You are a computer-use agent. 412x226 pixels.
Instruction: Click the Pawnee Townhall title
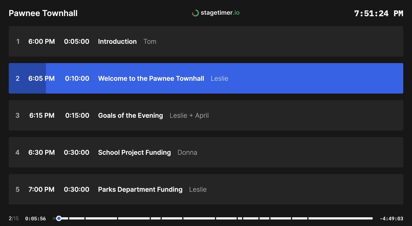pos(43,13)
